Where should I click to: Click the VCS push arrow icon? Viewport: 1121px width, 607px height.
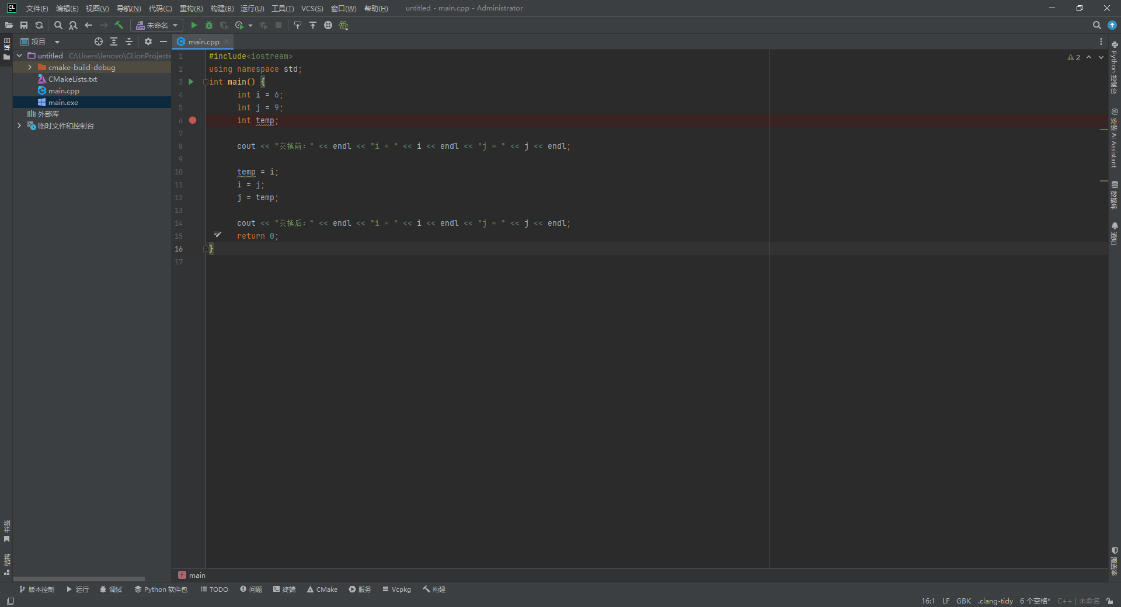313,25
